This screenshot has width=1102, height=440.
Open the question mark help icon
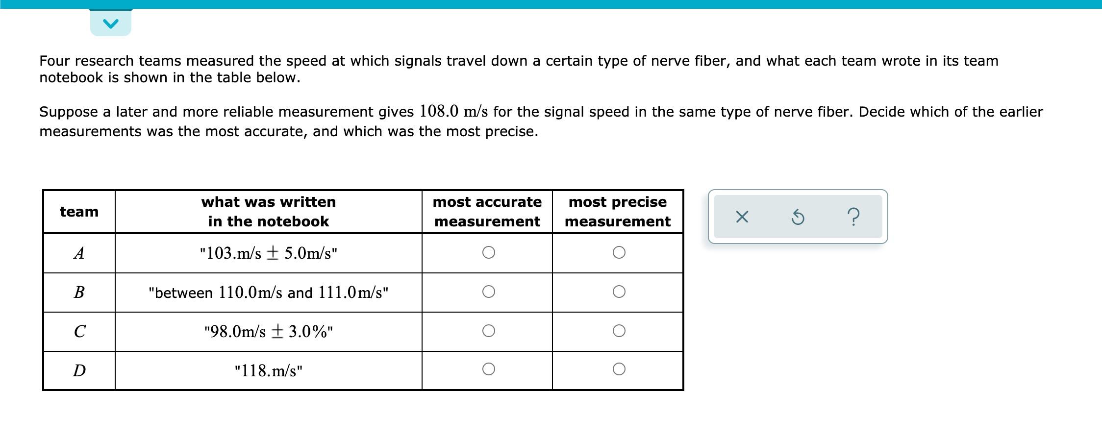(x=853, y=217)
